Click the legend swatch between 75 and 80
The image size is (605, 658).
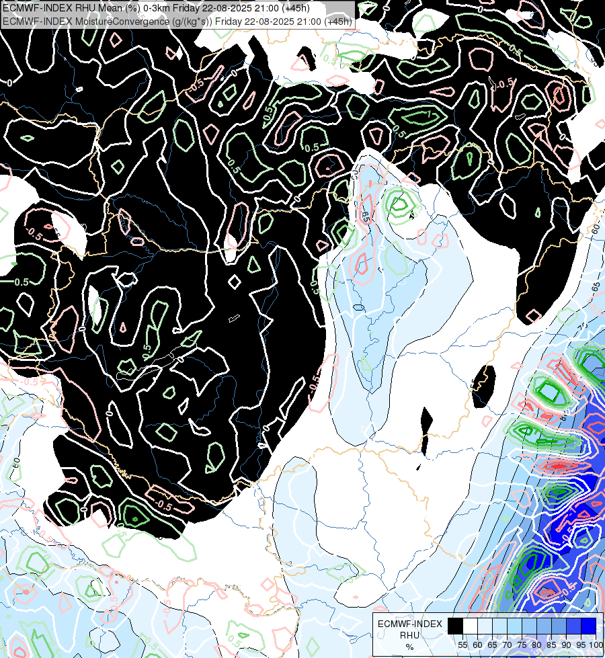point(530,626)
